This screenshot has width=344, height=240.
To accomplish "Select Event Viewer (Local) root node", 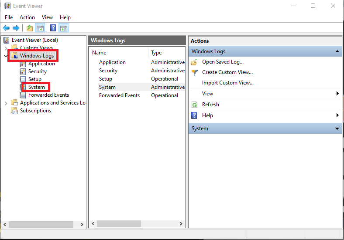I will 35,40.
